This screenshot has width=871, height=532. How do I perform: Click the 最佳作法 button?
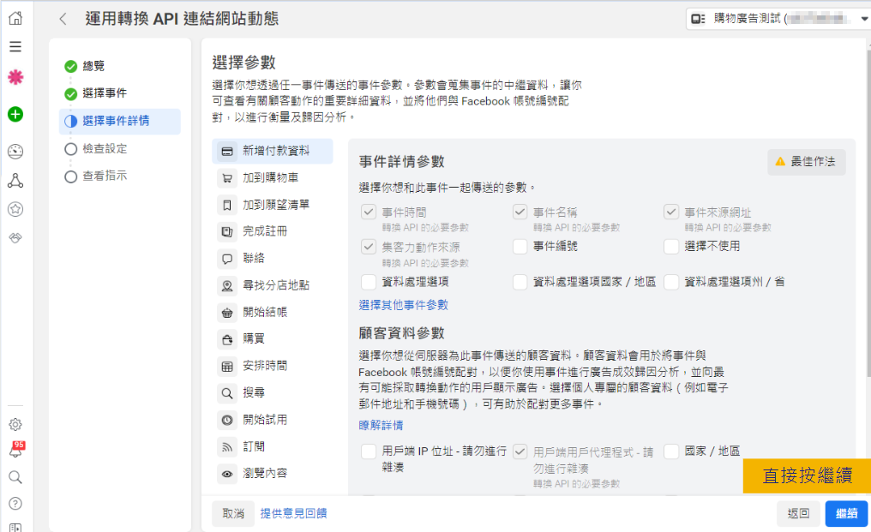806,162
